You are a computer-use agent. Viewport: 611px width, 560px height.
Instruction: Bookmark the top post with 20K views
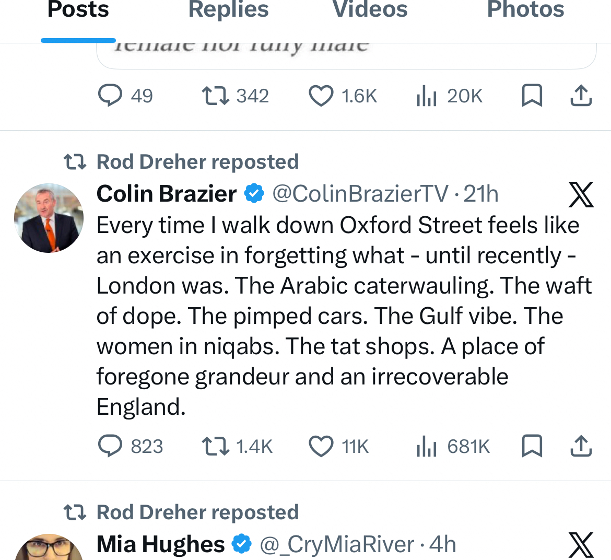pyautogui.click(x=532, y=96)
